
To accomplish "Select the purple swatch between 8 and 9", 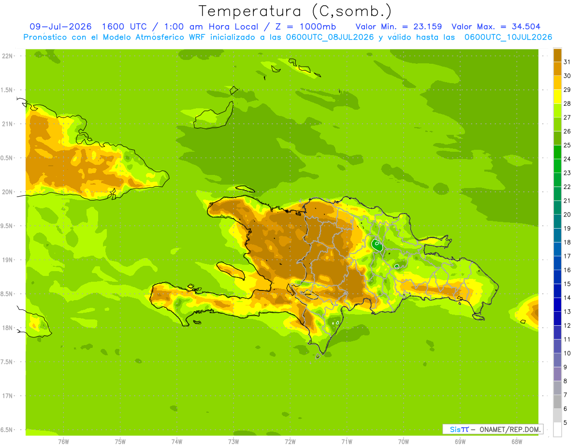I will (x=557, y=374).
